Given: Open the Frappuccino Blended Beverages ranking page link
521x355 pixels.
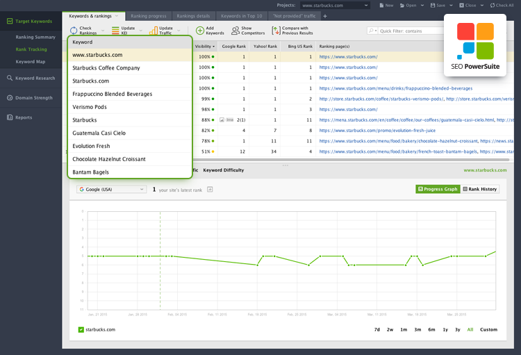Looking at the screenshot, I should pyautogui.click(x=395, y=89).
